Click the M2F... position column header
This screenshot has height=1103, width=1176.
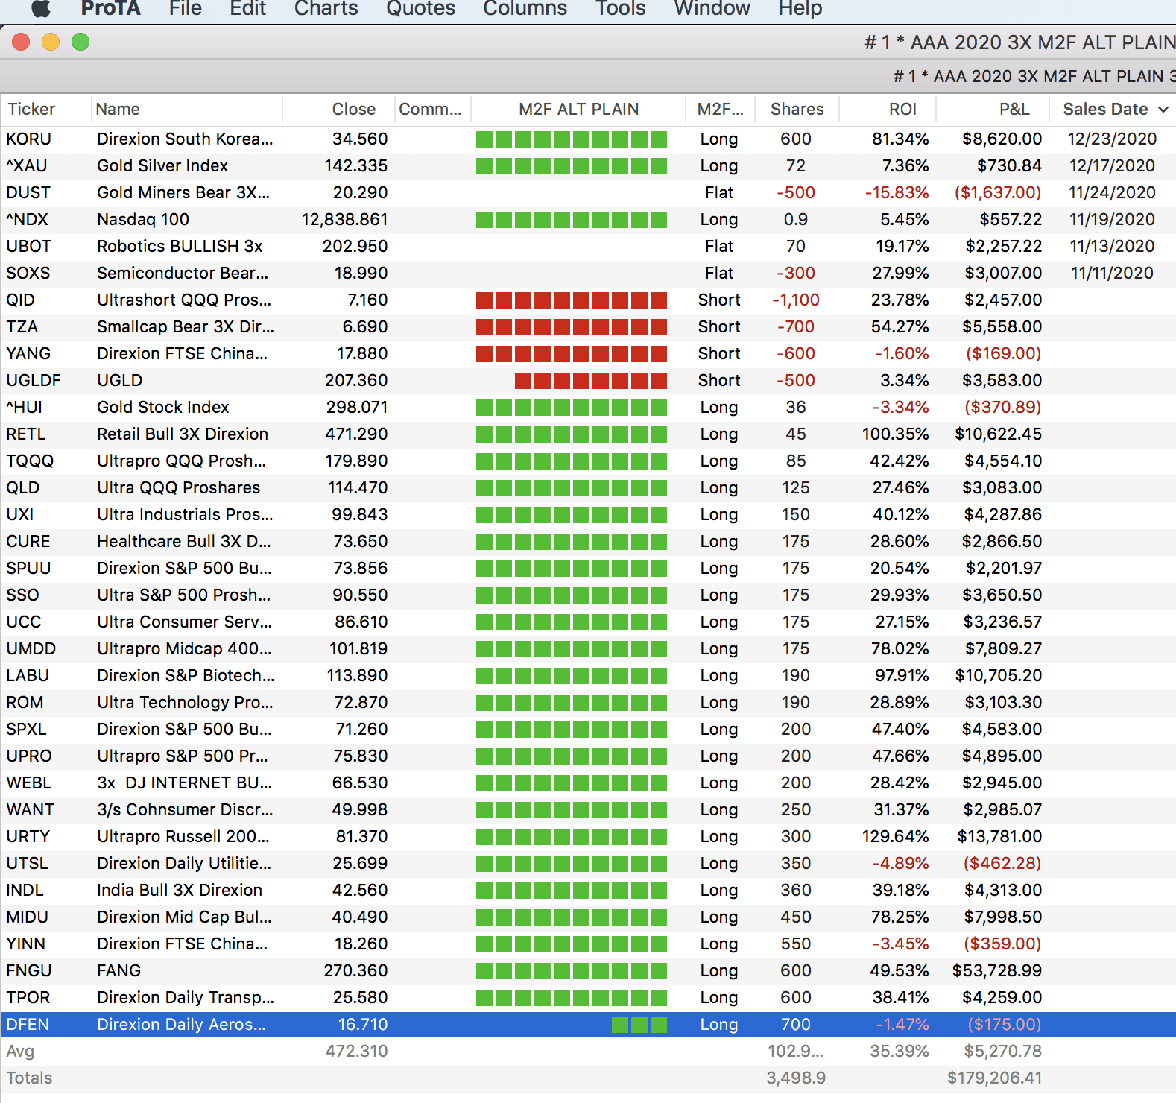(x=721, y=109)
